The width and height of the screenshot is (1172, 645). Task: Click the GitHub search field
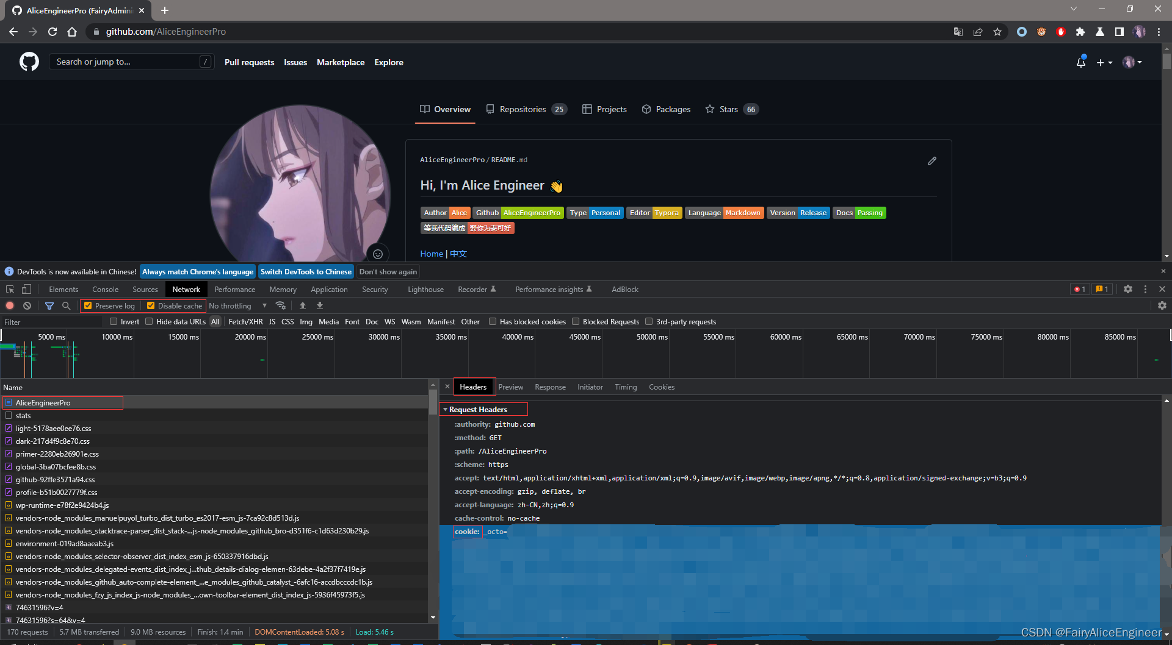tap(132, 62)
